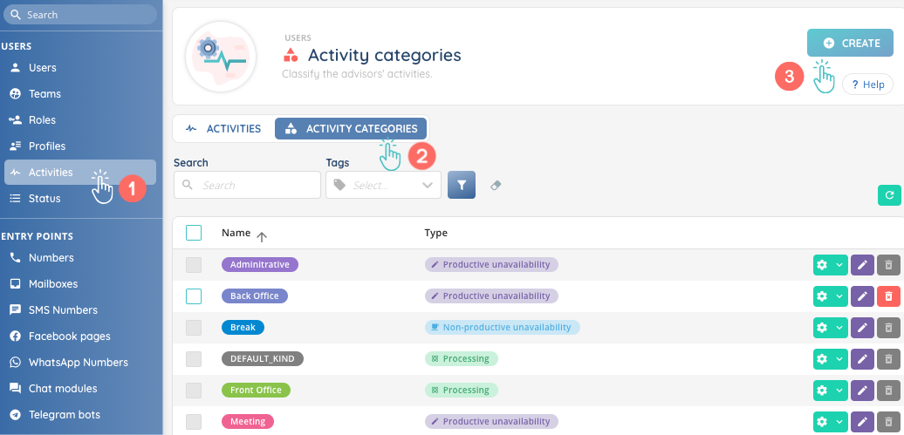
Task: Click the red delete icon for Back Office
Action: click(x=887, y=296)
